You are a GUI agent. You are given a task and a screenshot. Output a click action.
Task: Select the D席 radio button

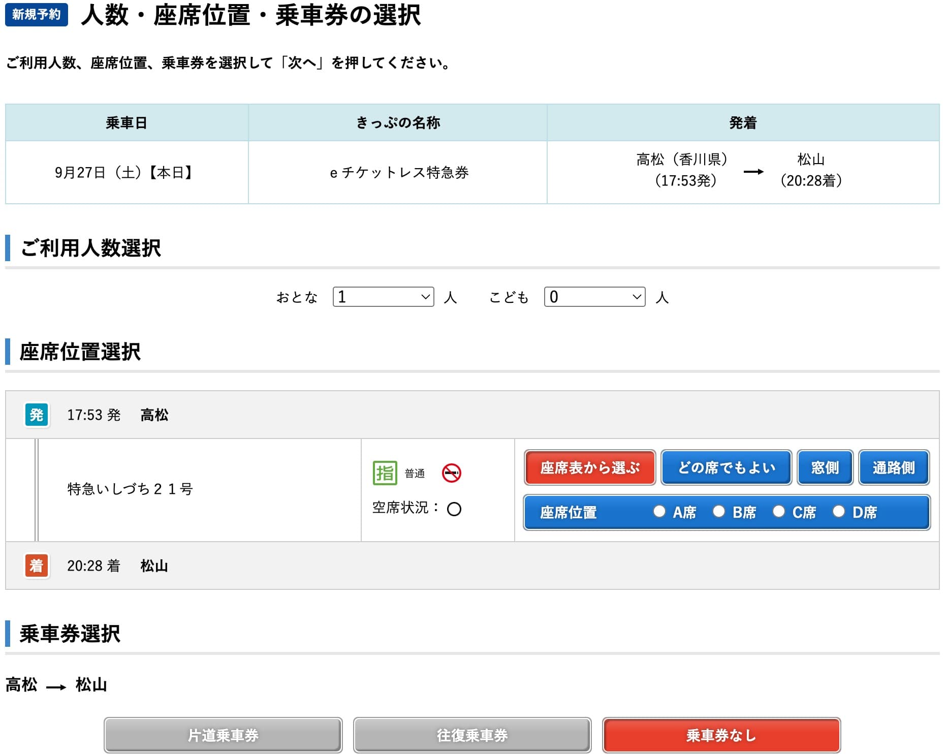click(839, 511)
